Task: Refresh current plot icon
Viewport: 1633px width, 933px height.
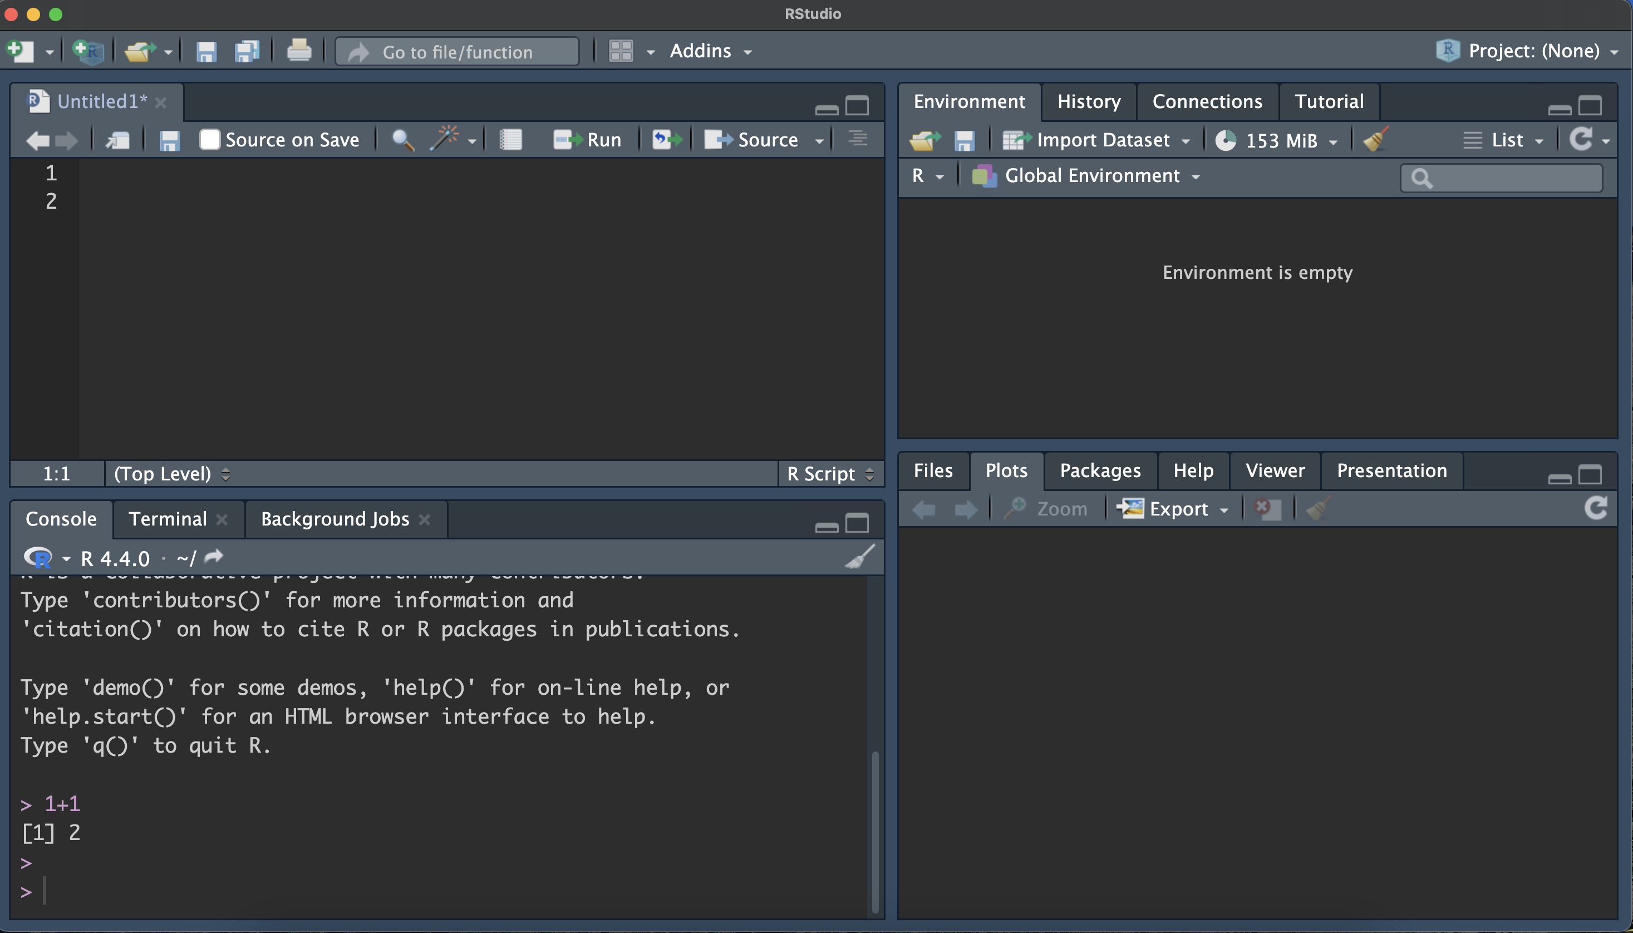Action: (1595, 508)
